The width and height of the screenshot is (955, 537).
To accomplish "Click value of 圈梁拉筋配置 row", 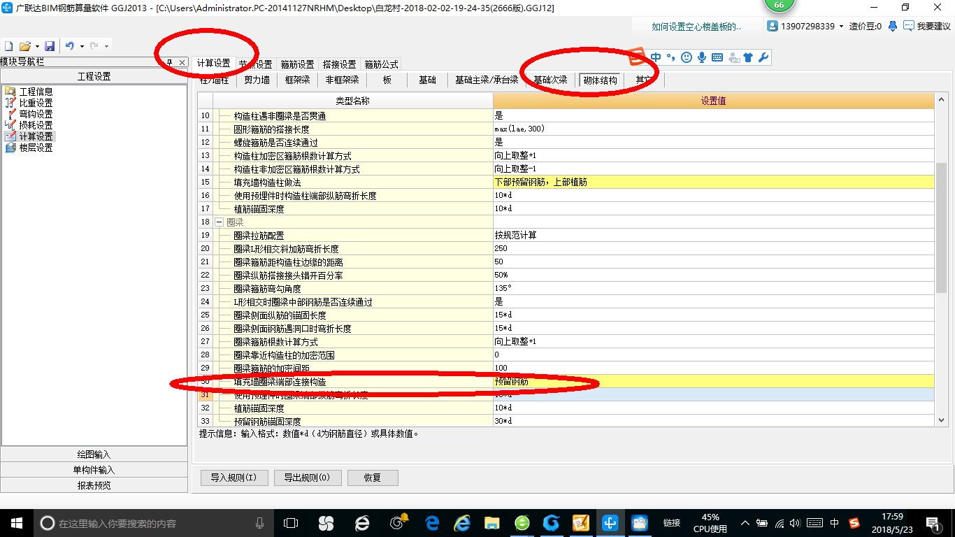I will click(713, 235).
